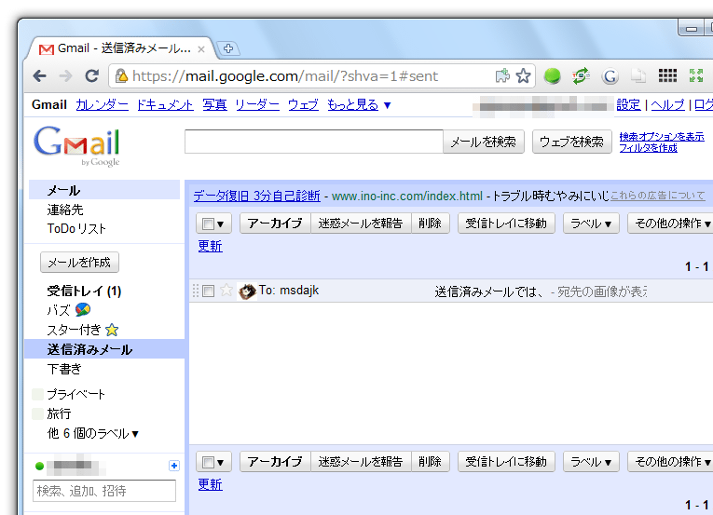Bookmark the page using the star icon
The width and height of the screenshot is (713, 515).
(524, 76)
